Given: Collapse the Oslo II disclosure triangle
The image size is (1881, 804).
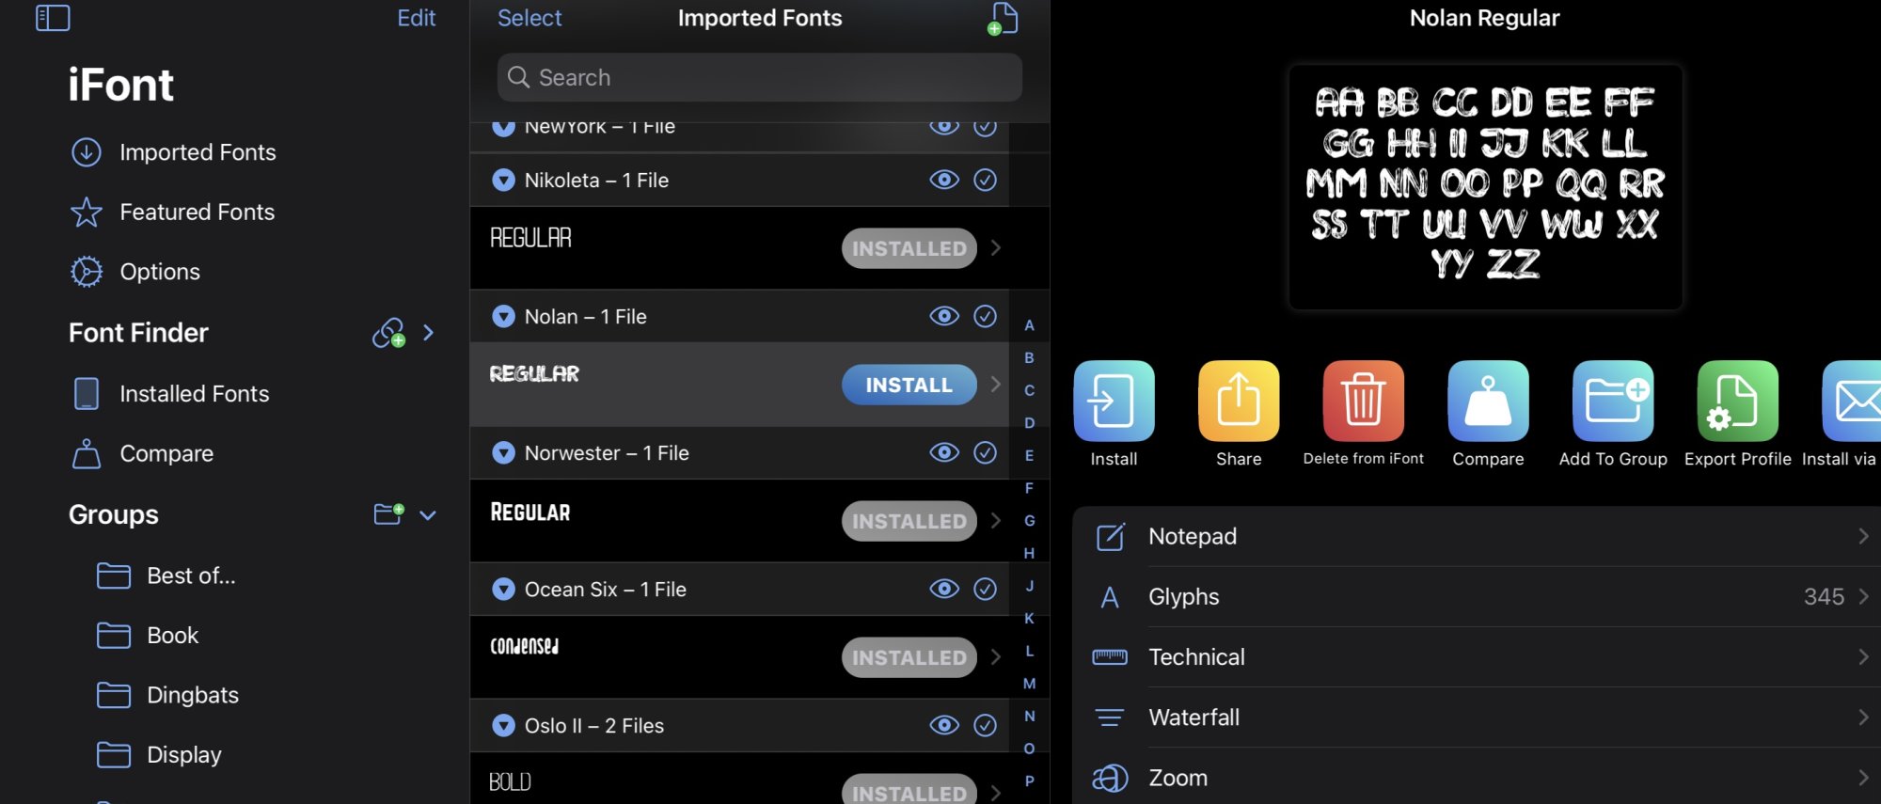Looking at the screenshot, I should (504, 725).
